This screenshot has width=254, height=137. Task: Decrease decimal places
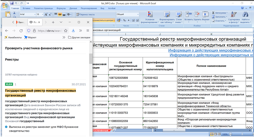(137, 20)
